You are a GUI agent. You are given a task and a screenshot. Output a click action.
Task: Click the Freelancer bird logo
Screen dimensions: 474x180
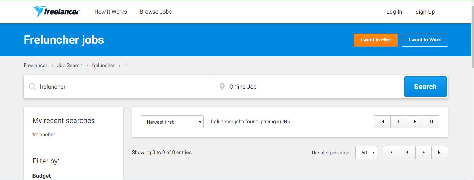(38, 11)
